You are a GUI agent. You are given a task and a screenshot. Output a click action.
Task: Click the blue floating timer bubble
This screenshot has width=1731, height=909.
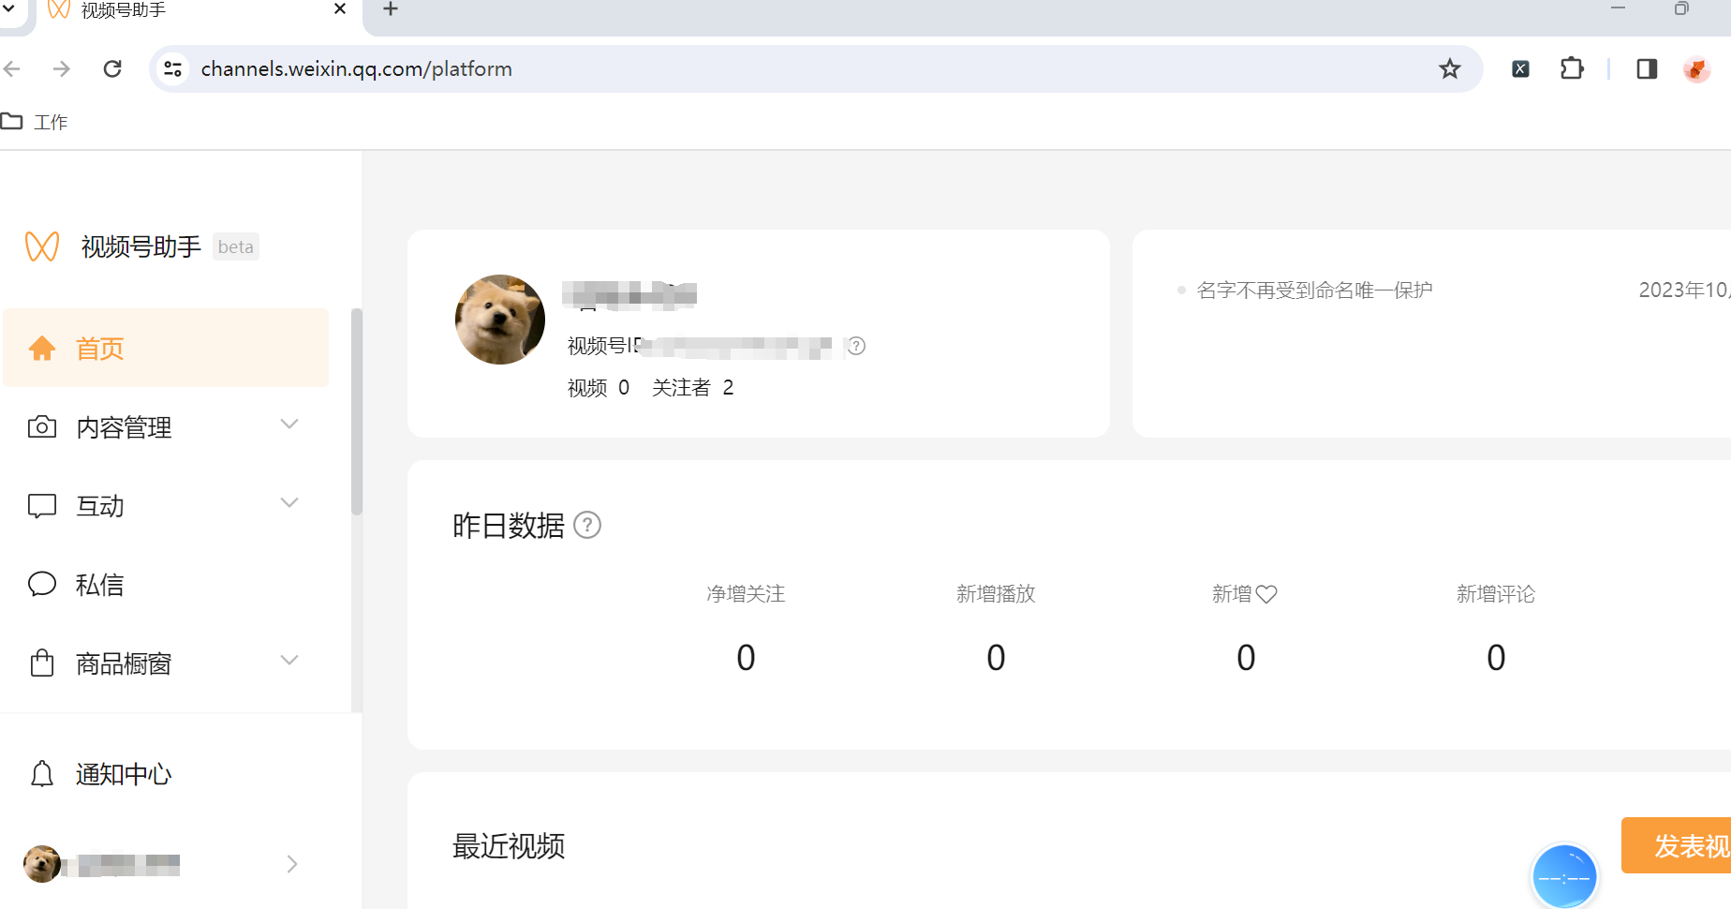[x=1564, y=877]
